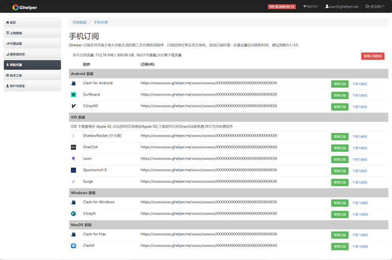
Task: Open download tutorial for Clash for Android
Action: pyautogui.click(x=359, y=84)
